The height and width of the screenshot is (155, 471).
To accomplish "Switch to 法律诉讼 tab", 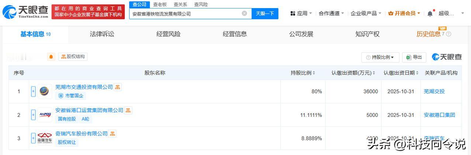I will click(102, 34).
